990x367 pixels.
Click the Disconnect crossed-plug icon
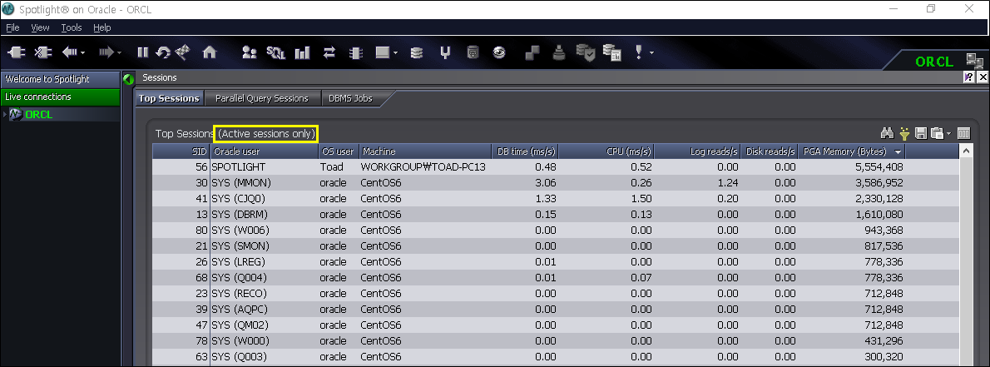coord(43,53)
